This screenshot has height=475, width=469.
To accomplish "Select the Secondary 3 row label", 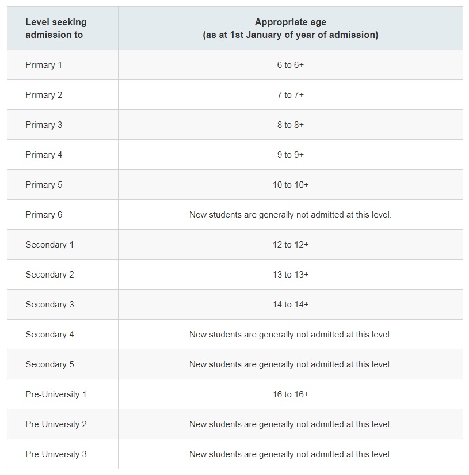I will 49,305.
